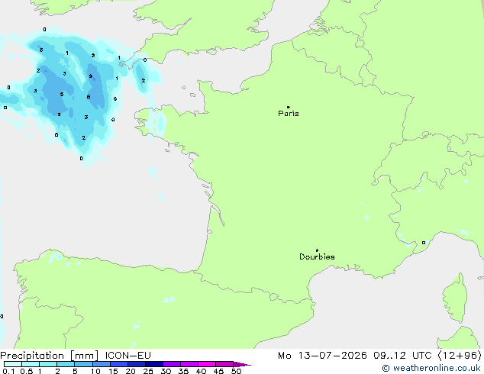
Task: Pick the 10–15 mm legend swatch
Action: tap(102, 364)
